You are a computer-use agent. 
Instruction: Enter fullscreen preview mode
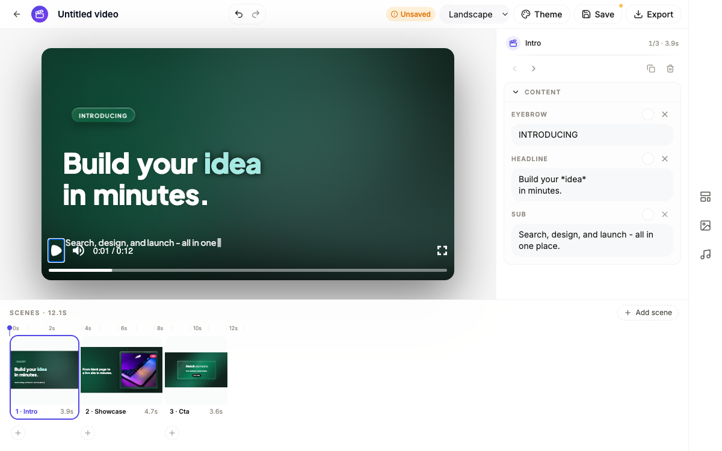pyautogui.click(x=442, y=251)
